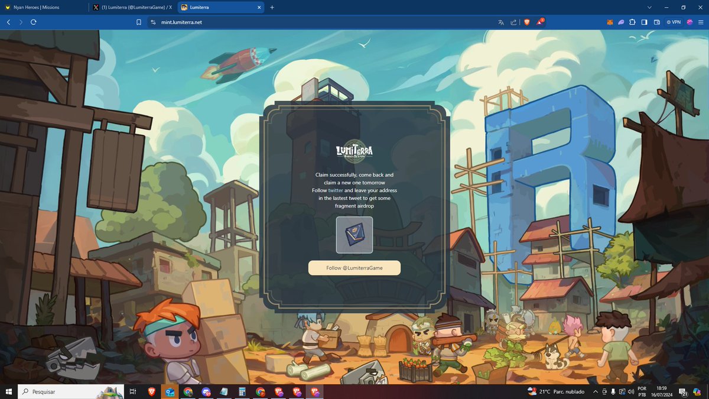The height and width of the screenshot is (399, 709).
Task: Click the Follow @LumiterraGame button
Action: tap(354, 268)
